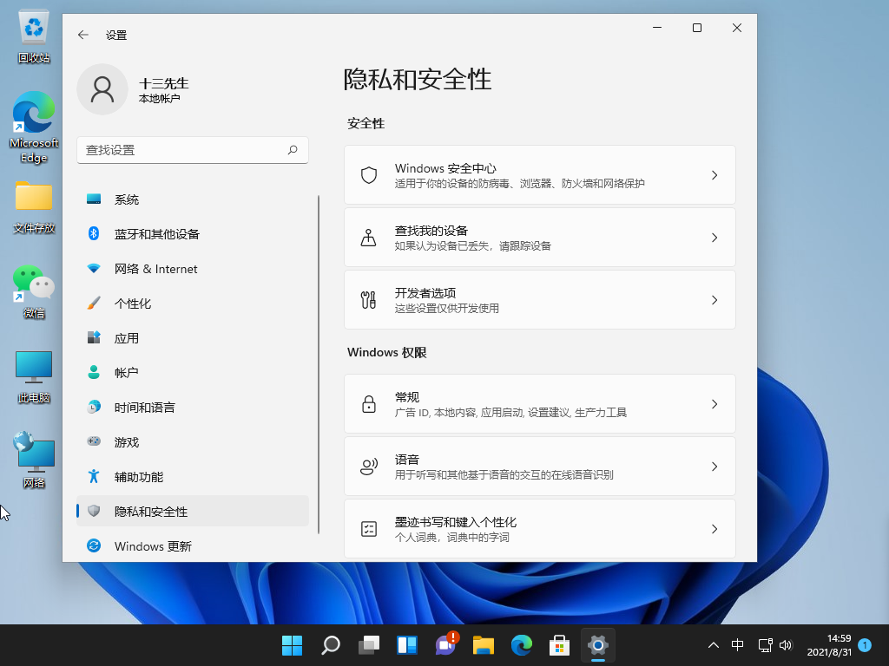Open the 十三先生 account profile
This screenshot has width=889, height=666.
[139, 89]
